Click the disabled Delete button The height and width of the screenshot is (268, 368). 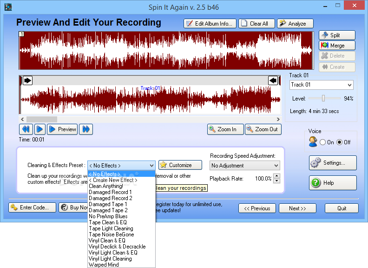337,56
